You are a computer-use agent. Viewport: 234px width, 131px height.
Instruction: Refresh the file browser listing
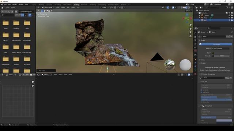(x=12, y=12)
